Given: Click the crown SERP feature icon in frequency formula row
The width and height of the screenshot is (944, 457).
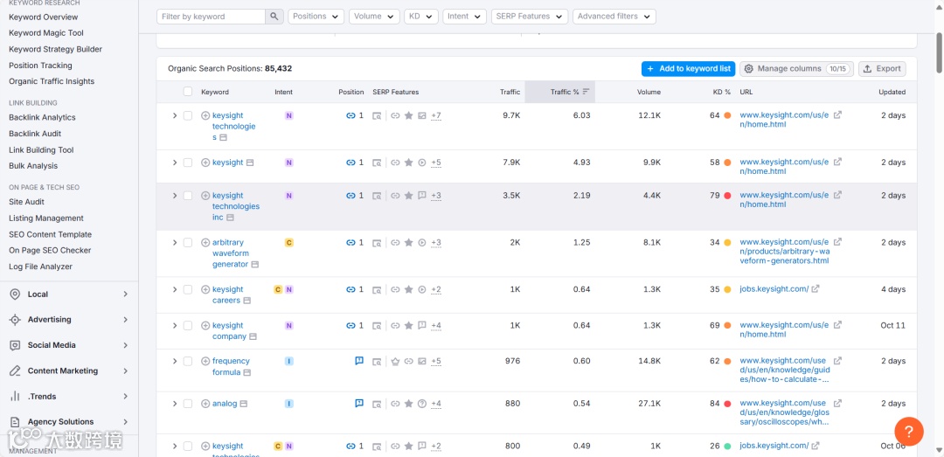Looking at the screenshot, I should (x=396, y=362).
